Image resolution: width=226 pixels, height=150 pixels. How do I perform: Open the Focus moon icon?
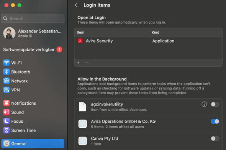(7, 121)
